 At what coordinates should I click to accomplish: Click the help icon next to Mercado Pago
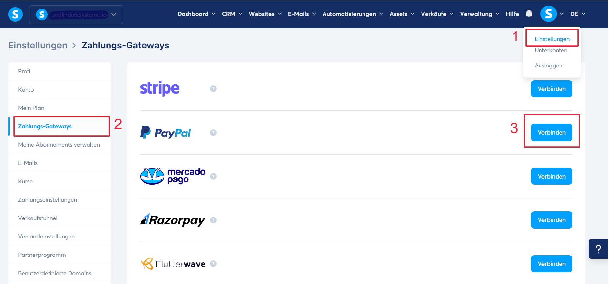coord(213,176)
